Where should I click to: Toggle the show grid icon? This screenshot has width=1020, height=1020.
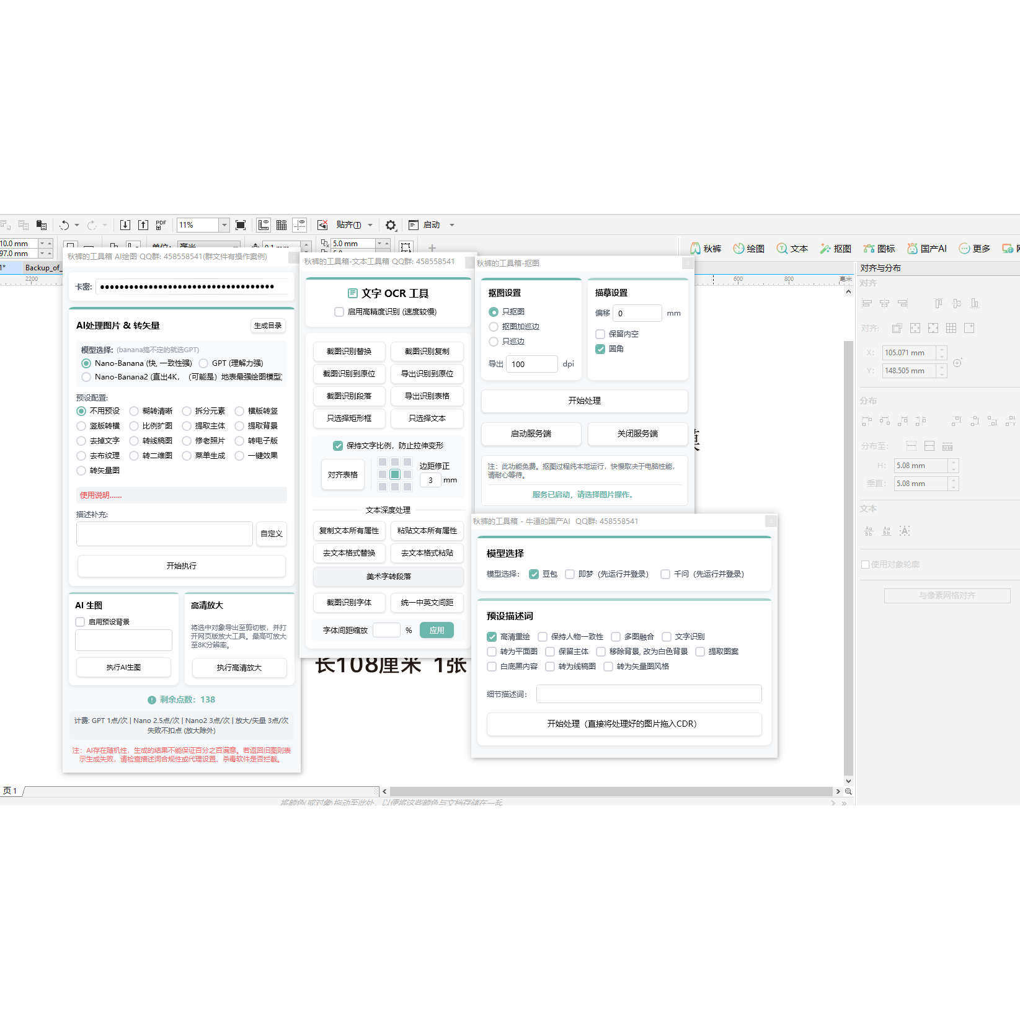pyautogui.click(x=282, y=225)
